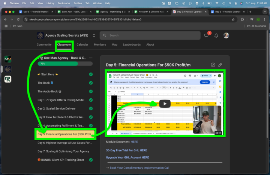
Task: Mark Day 5 lesson complete via header checkmark
Action: point(213,65)
